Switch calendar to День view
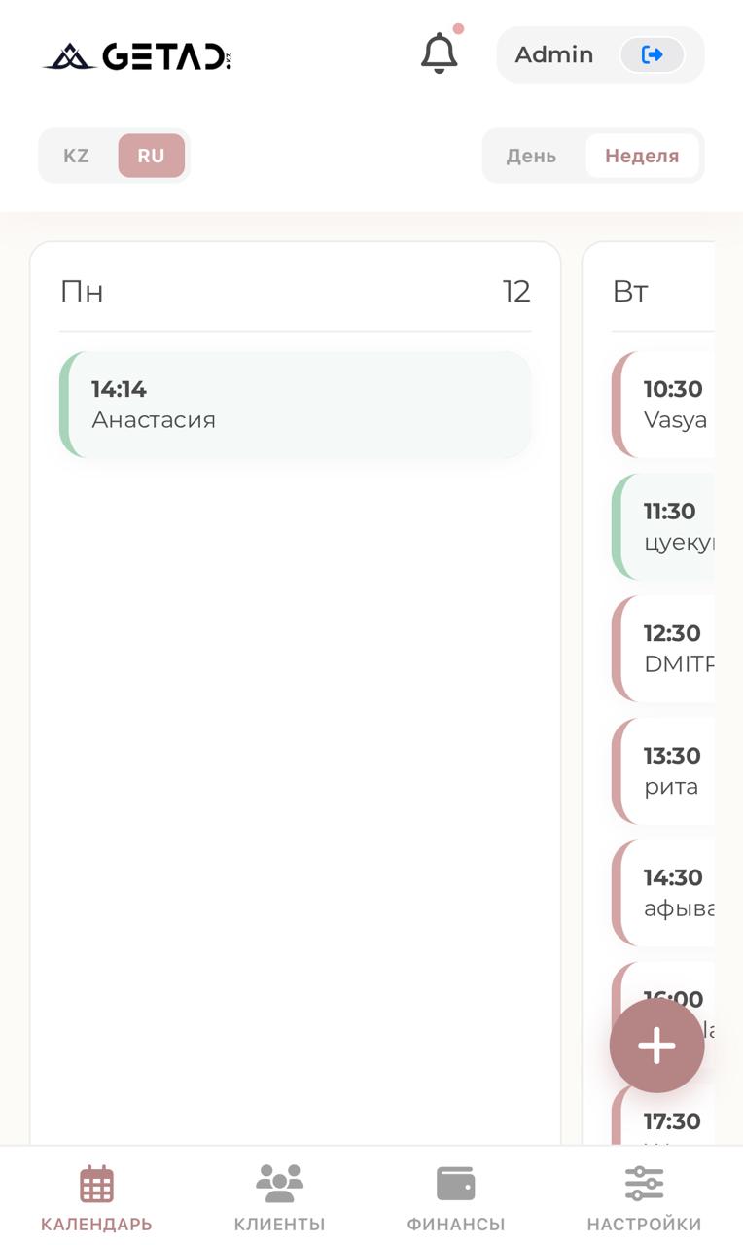Screen dimensions: 743x1245 point(531,156)
